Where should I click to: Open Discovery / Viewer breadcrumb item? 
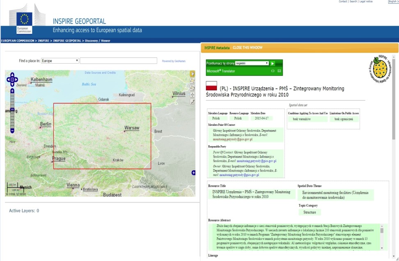97,41
